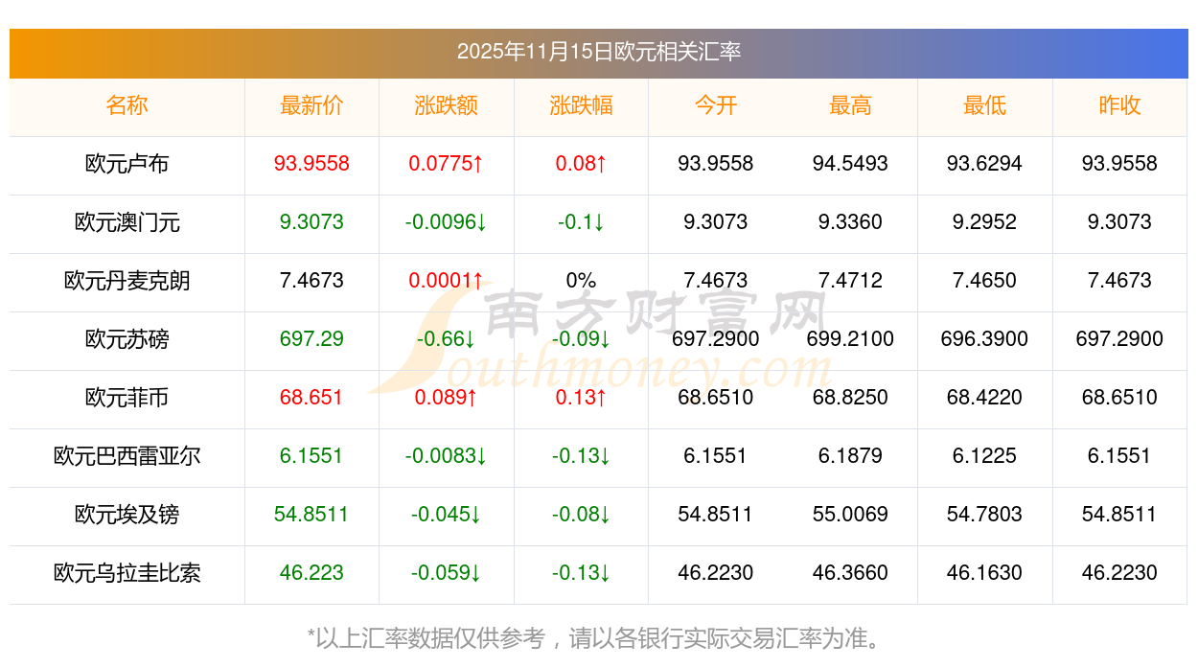Click the low value 68.4220
The height and width of the screenshot is (668, 1198).
click(985, 398)
